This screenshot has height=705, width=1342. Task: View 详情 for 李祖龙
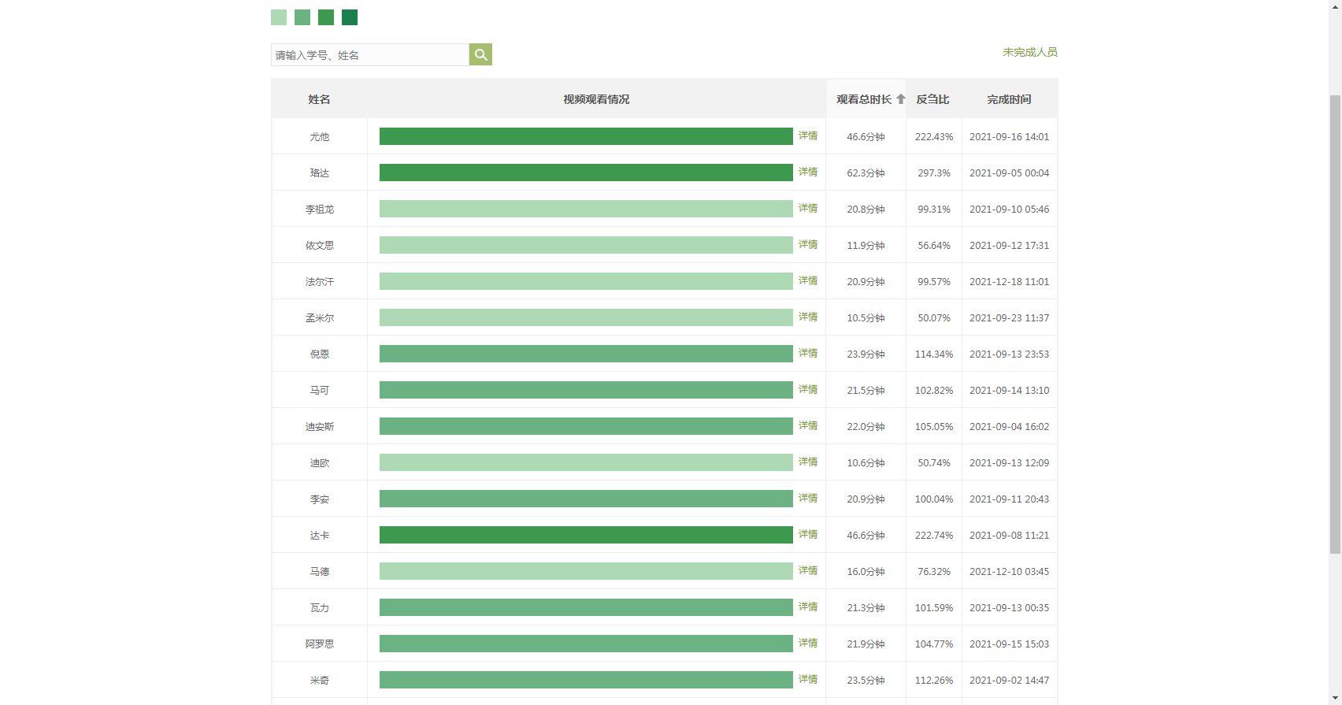click(x=808, y=208)
